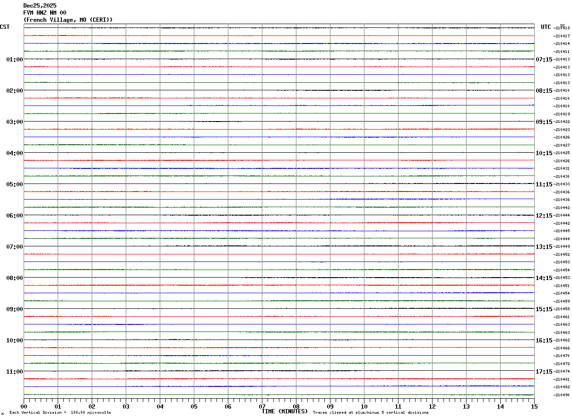Screen dimensions: 572x419
Task: Click the "UTC" time zone label
Action: point(546,27)
